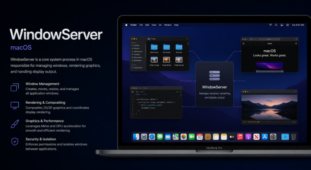This screenshot has height=170, width=311.
Task: Click the MacBook illustration on Safari page
Action: (269, 67)
